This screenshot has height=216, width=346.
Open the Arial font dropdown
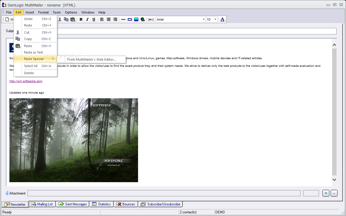coord(204,19)
